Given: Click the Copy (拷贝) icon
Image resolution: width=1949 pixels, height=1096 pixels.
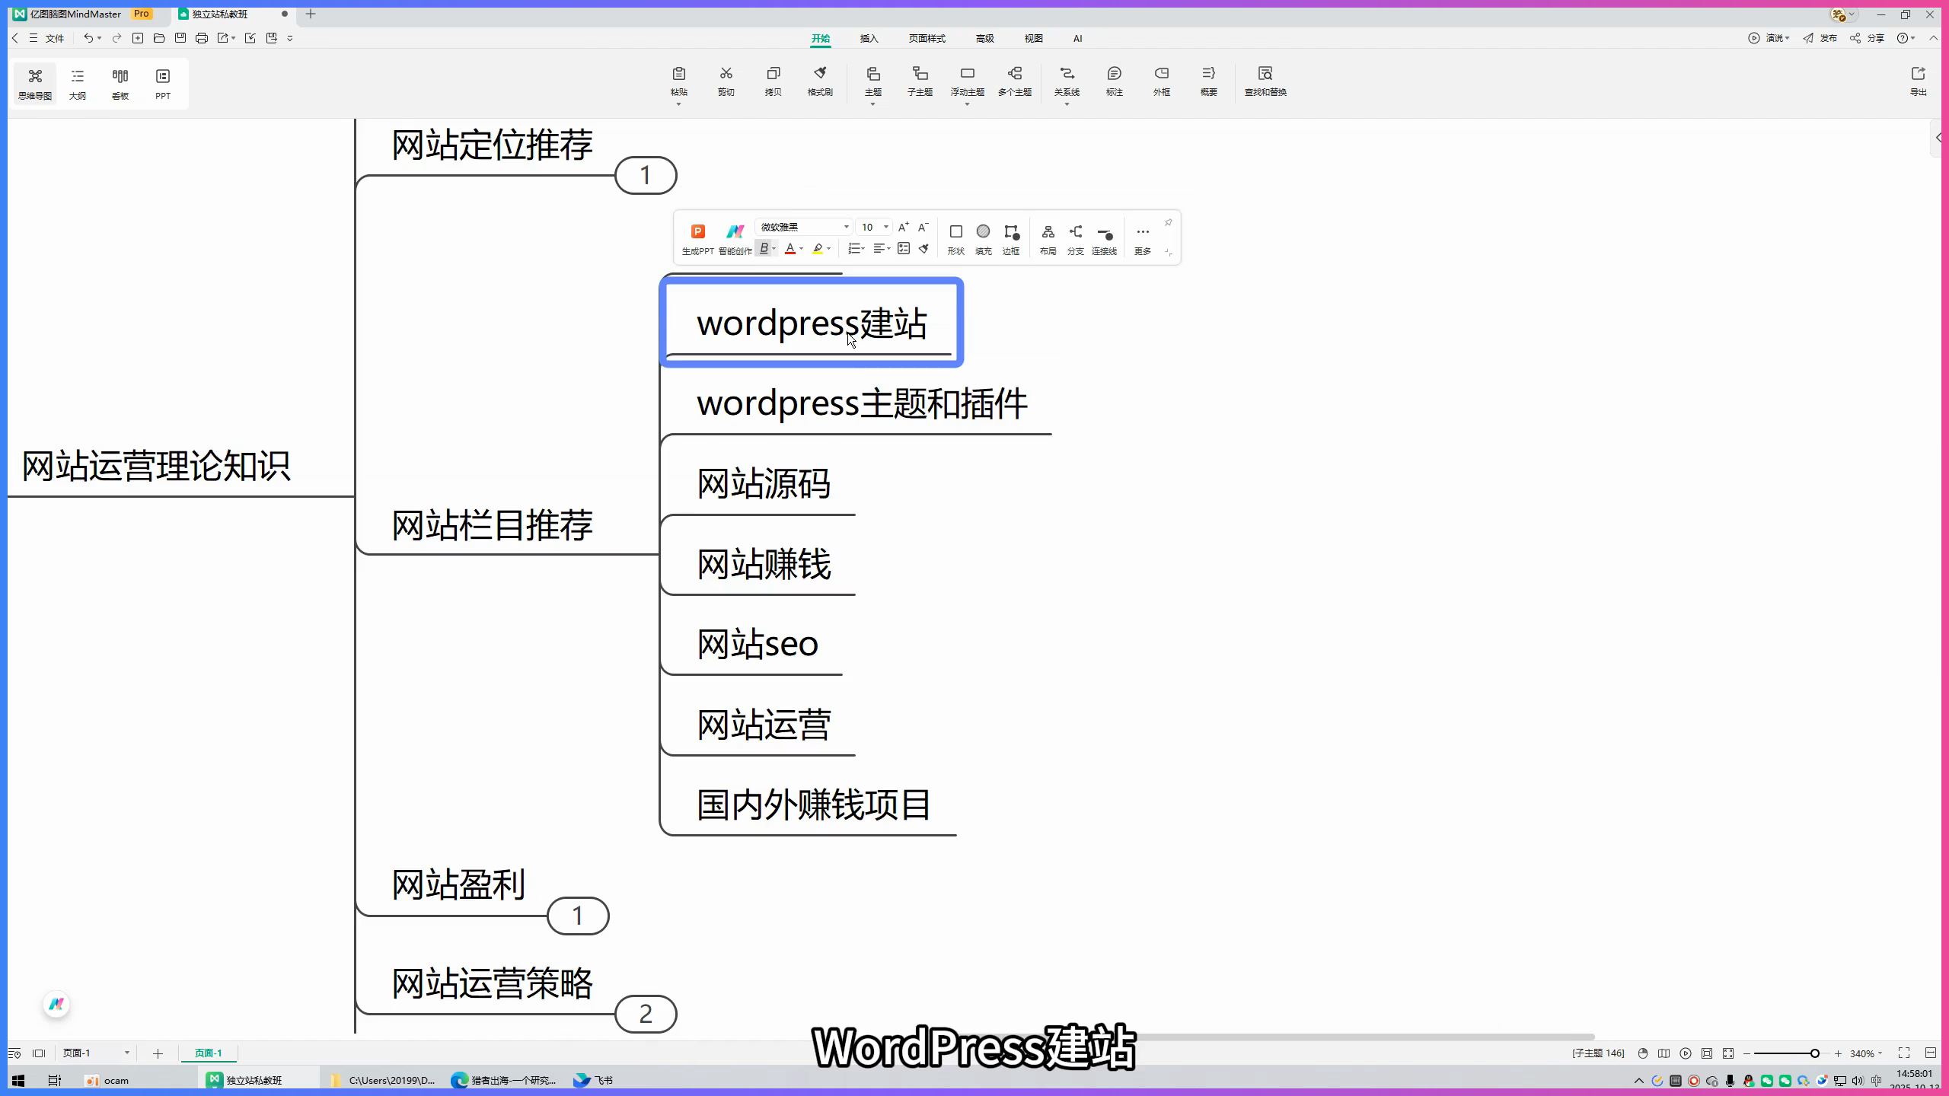Looking at the screenshot, I should pyautogui.click(x=773, y=74).
